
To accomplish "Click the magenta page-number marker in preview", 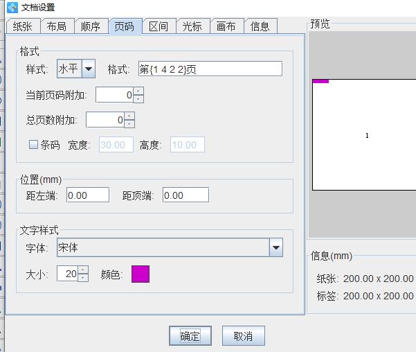I will (x=320, y=81).
